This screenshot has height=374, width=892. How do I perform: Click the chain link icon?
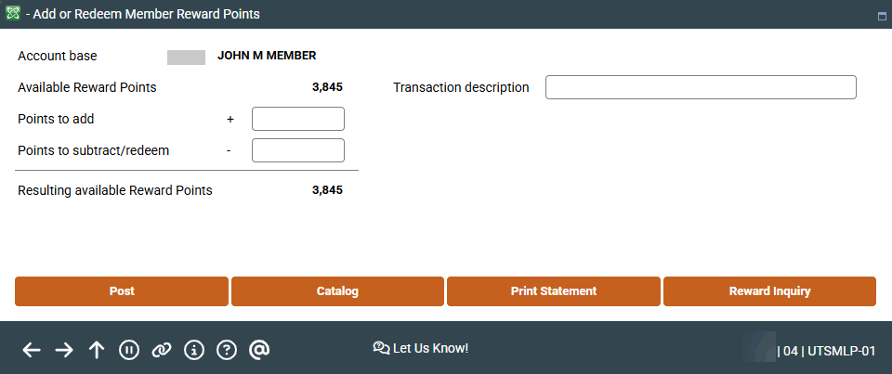[x=162, y=350]
